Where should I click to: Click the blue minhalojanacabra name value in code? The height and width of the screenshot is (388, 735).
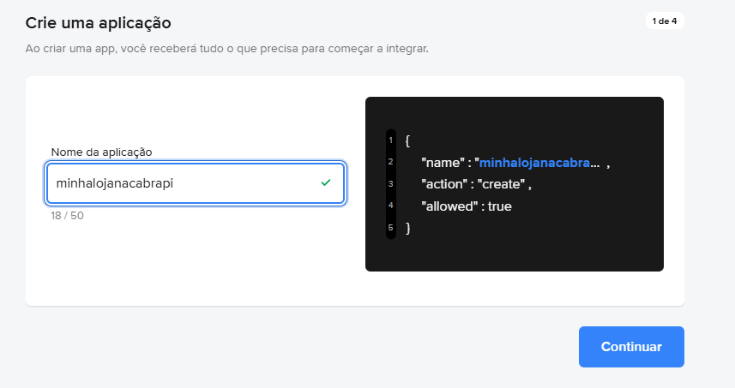(x=539, y=163)
